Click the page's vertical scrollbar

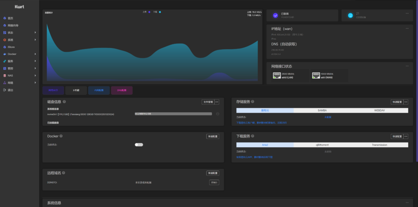pos(417,81)
